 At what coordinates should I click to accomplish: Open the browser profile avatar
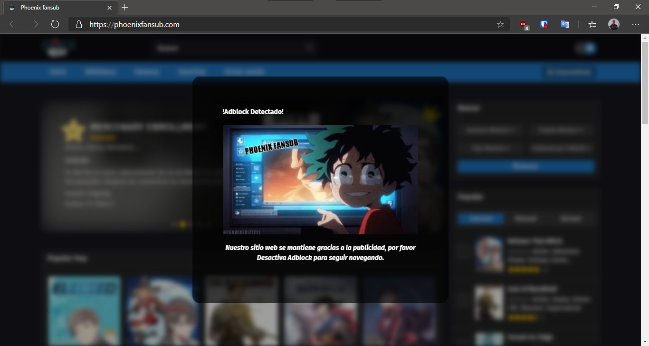pos(614,25)
